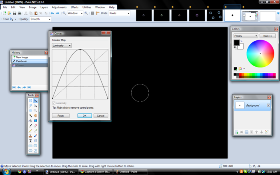Viewport: 280px width, 175px height.
Task: Open the Primary color selector dropdown
Action: tap(246, 36)
